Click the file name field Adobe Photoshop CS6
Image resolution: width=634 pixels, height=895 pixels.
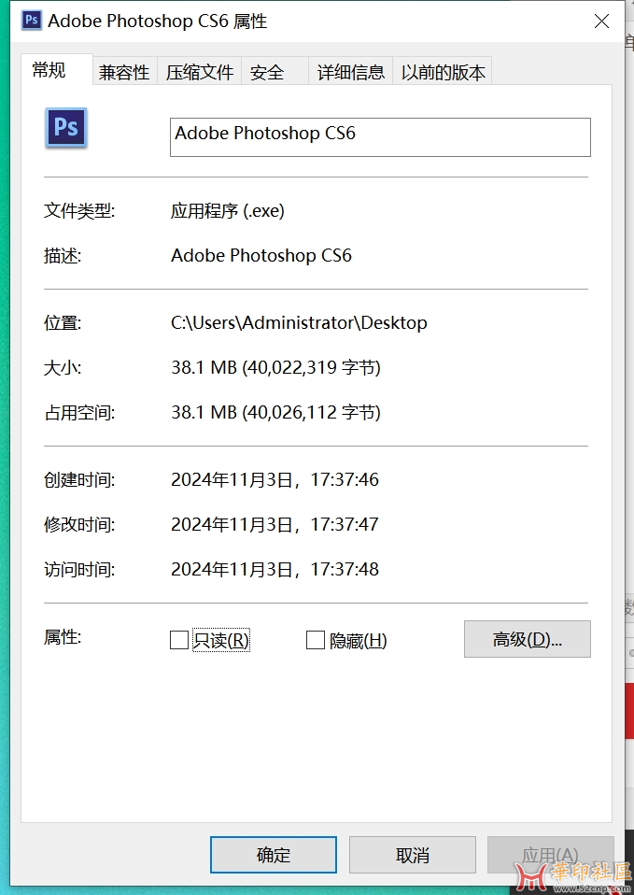coord(380,137)
